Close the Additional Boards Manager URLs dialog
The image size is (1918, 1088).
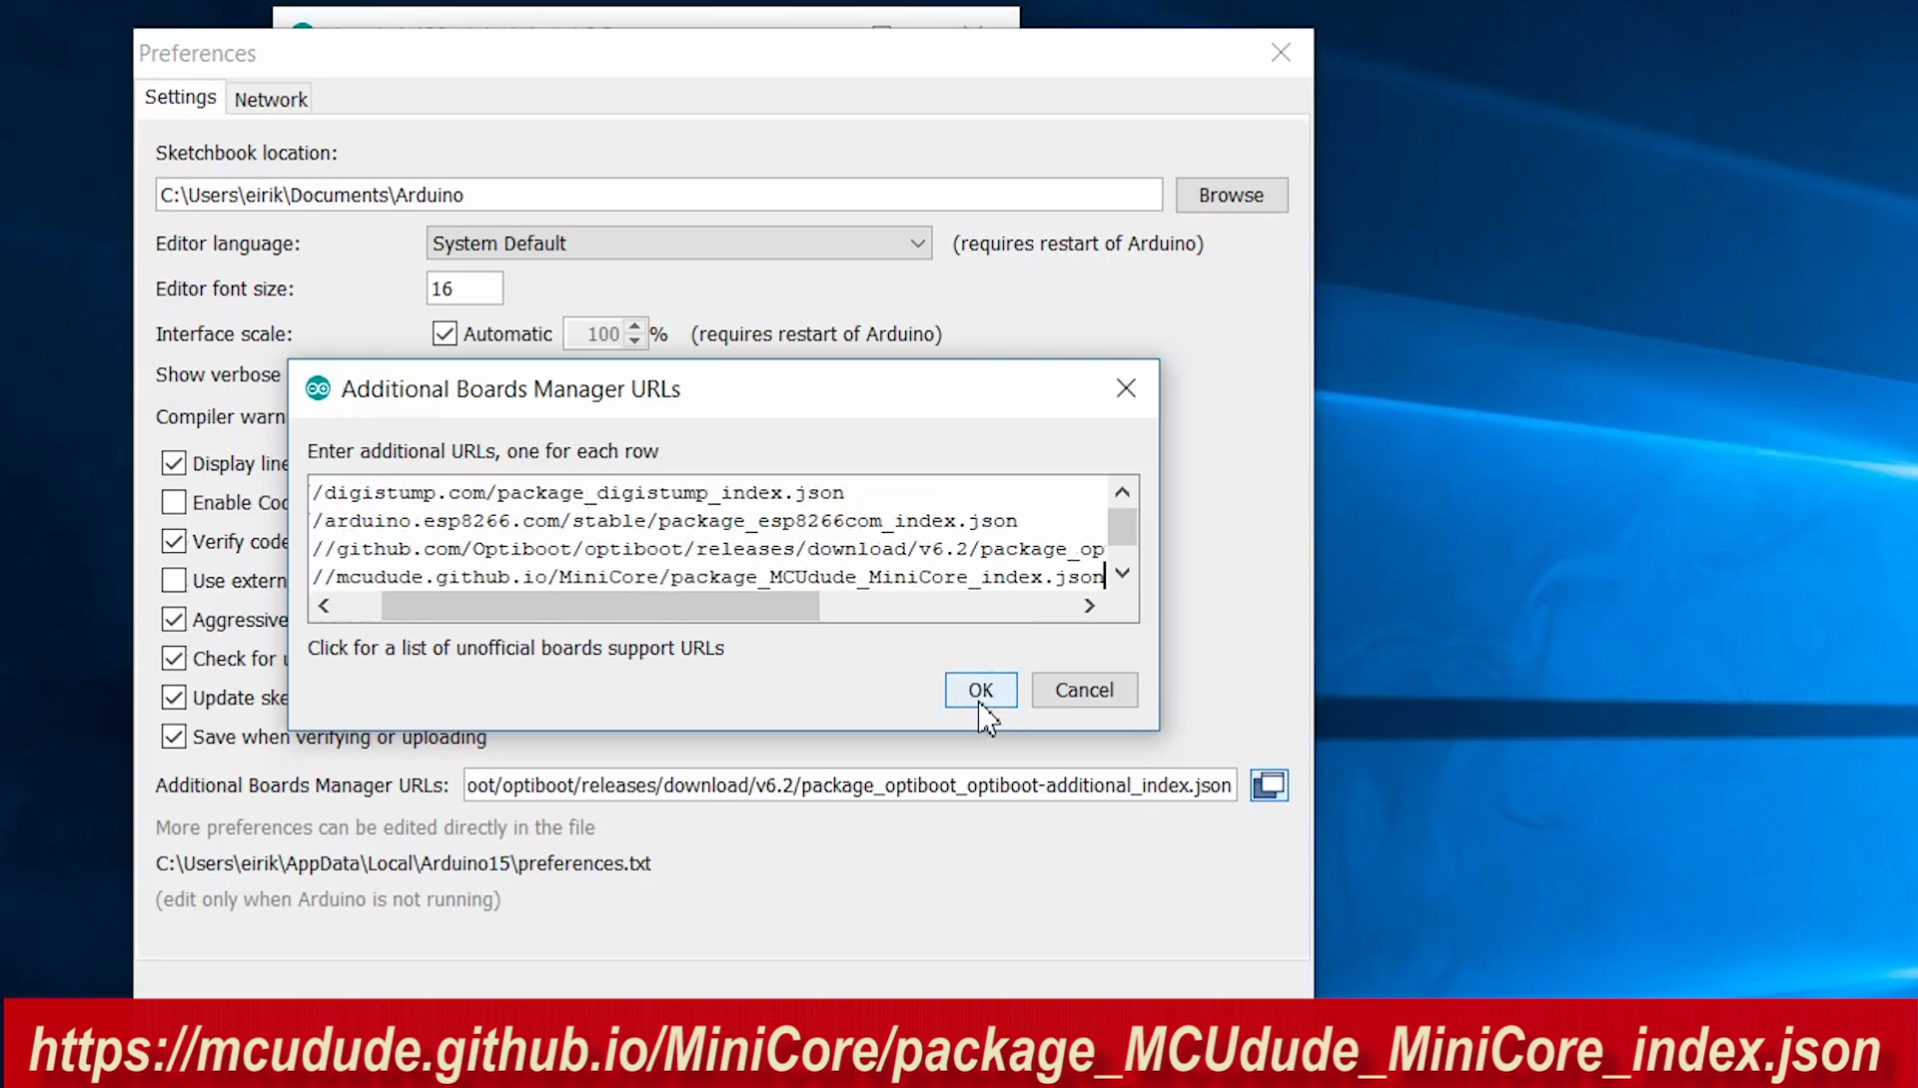(x=1126, y=388)
